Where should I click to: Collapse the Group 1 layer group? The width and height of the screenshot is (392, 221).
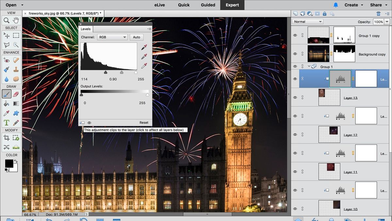[x=309, y=66]
